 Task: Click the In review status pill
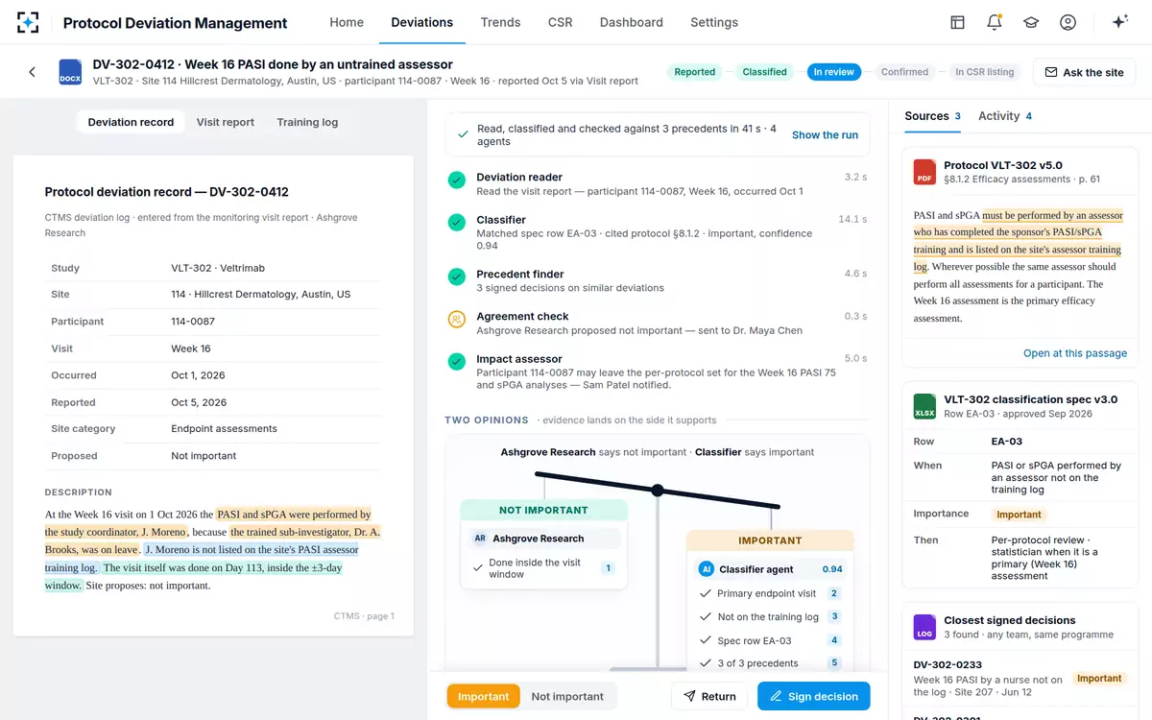point(834,72)
